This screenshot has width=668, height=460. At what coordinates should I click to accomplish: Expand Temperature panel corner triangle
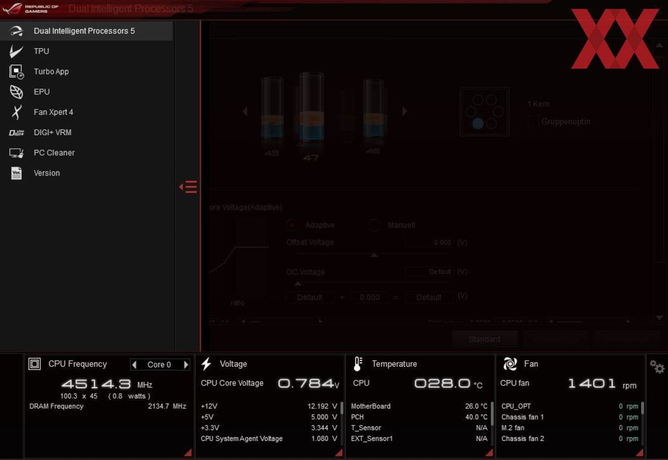(489, 452)
